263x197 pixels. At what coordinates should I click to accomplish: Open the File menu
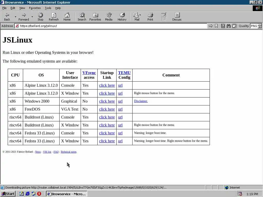(4, 8)
